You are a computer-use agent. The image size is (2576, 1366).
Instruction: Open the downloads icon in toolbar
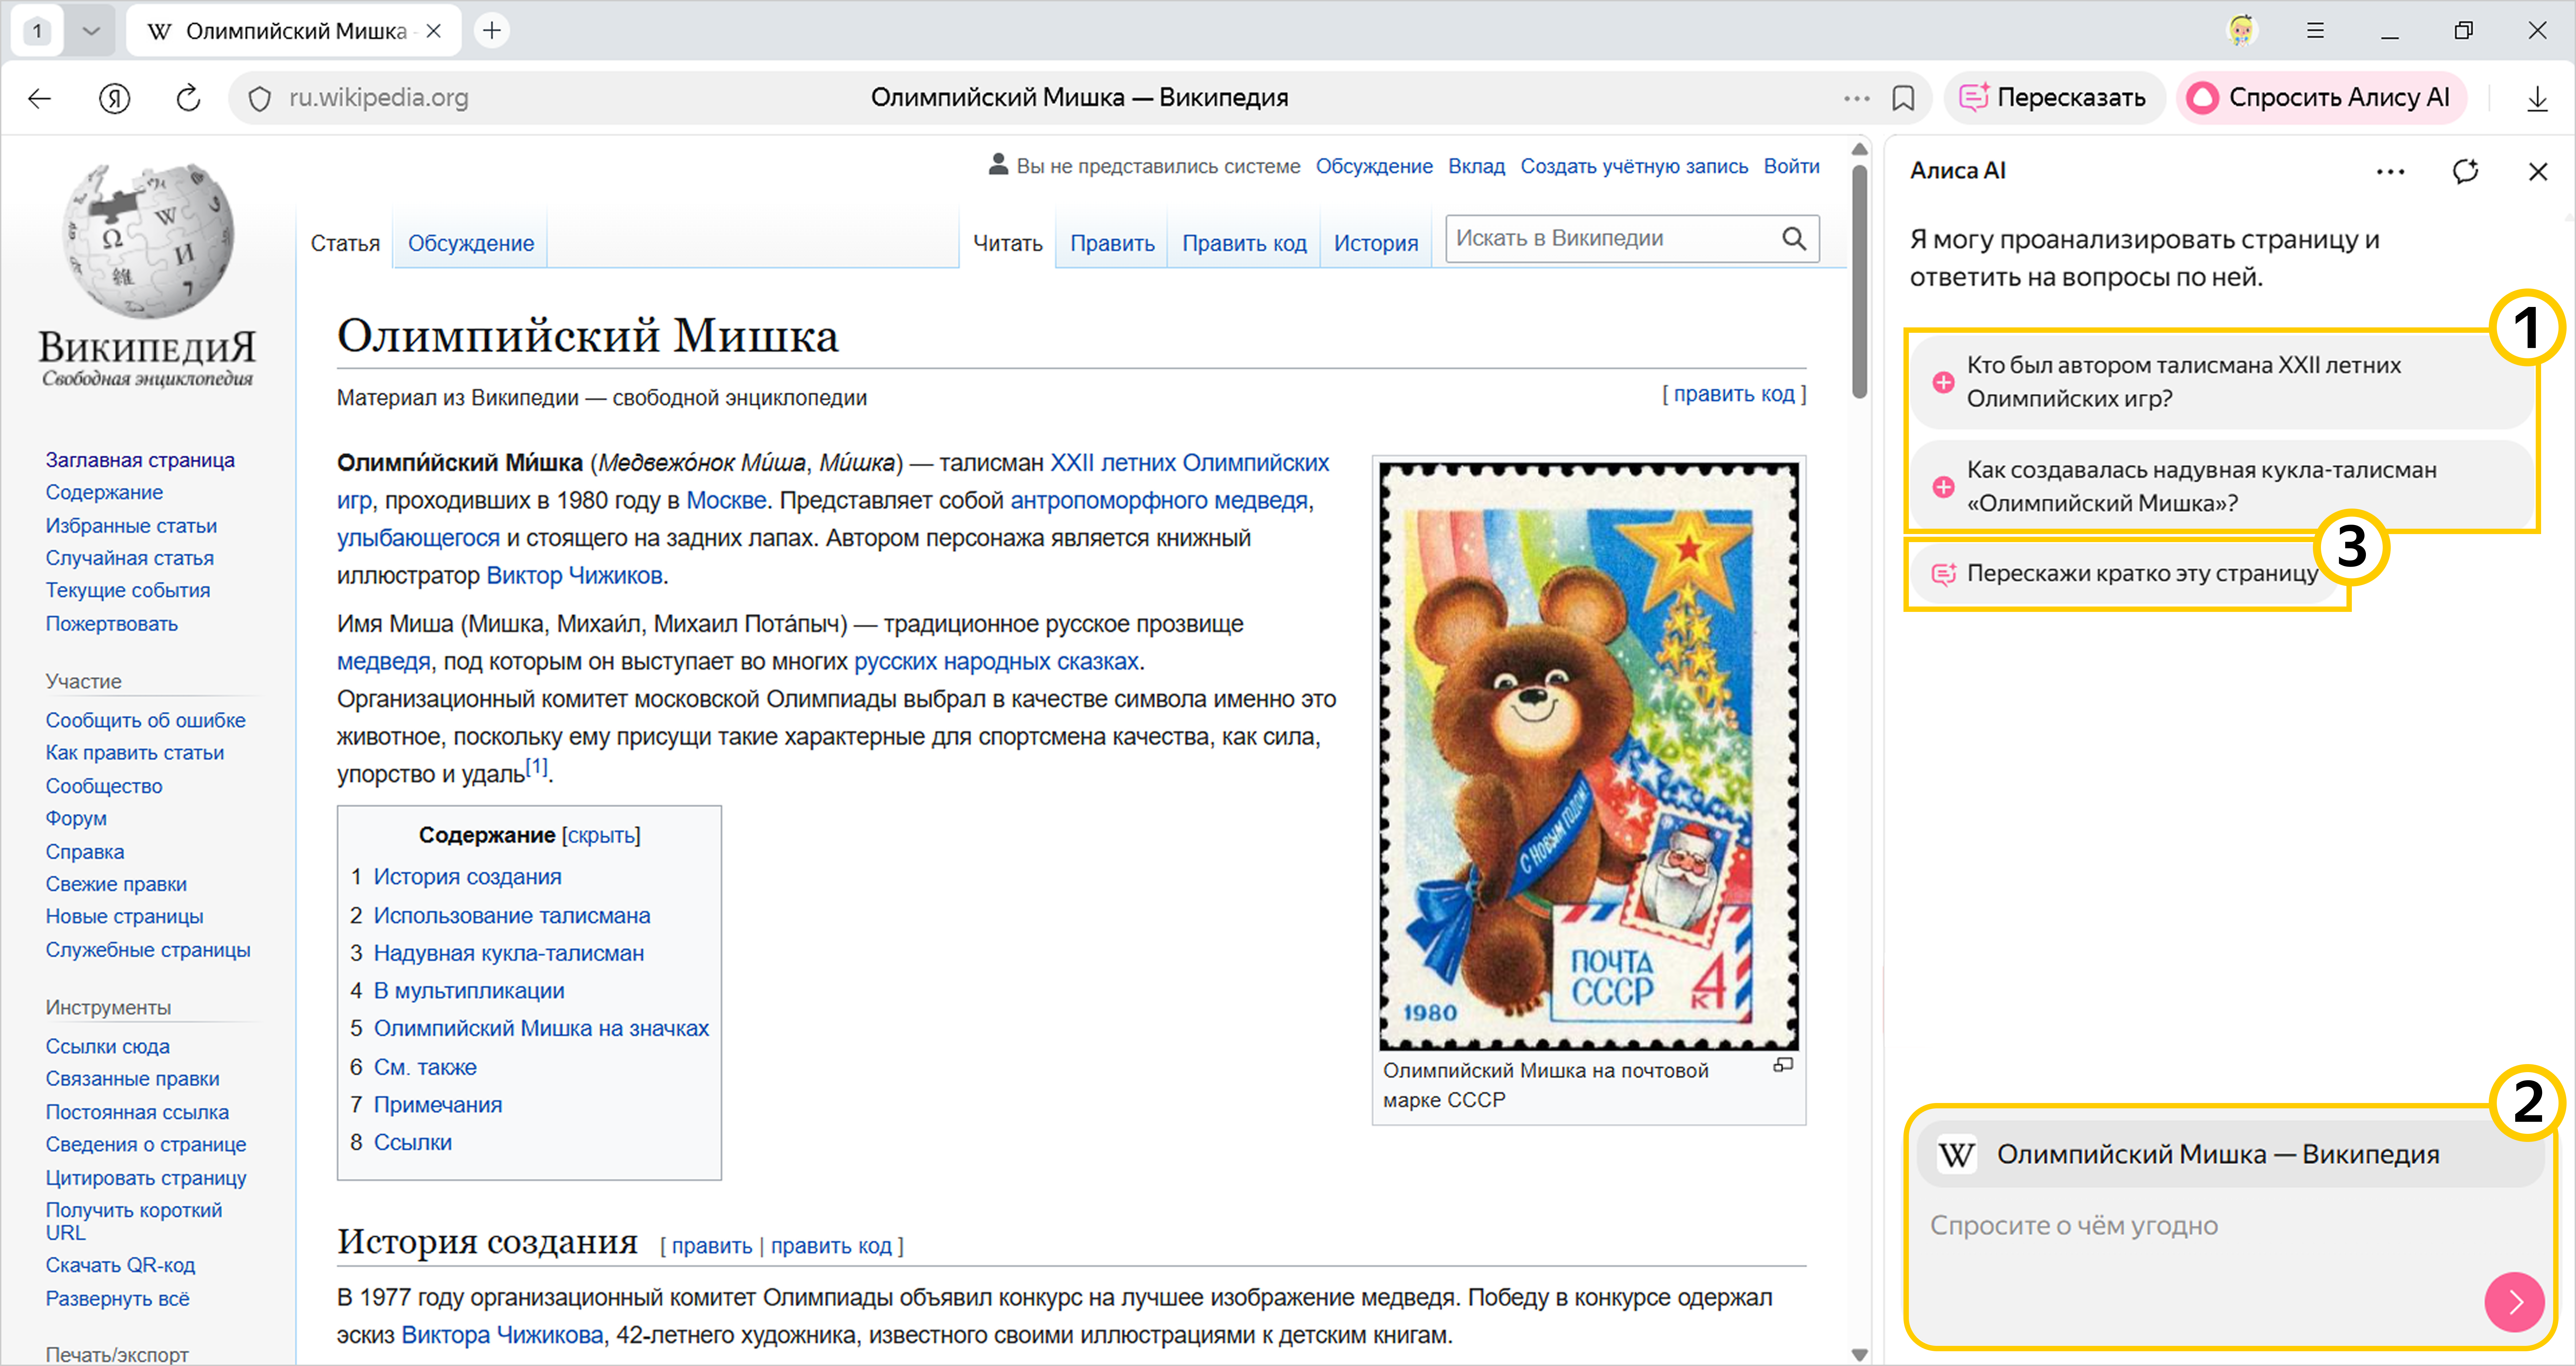(x=2537, y=98)
